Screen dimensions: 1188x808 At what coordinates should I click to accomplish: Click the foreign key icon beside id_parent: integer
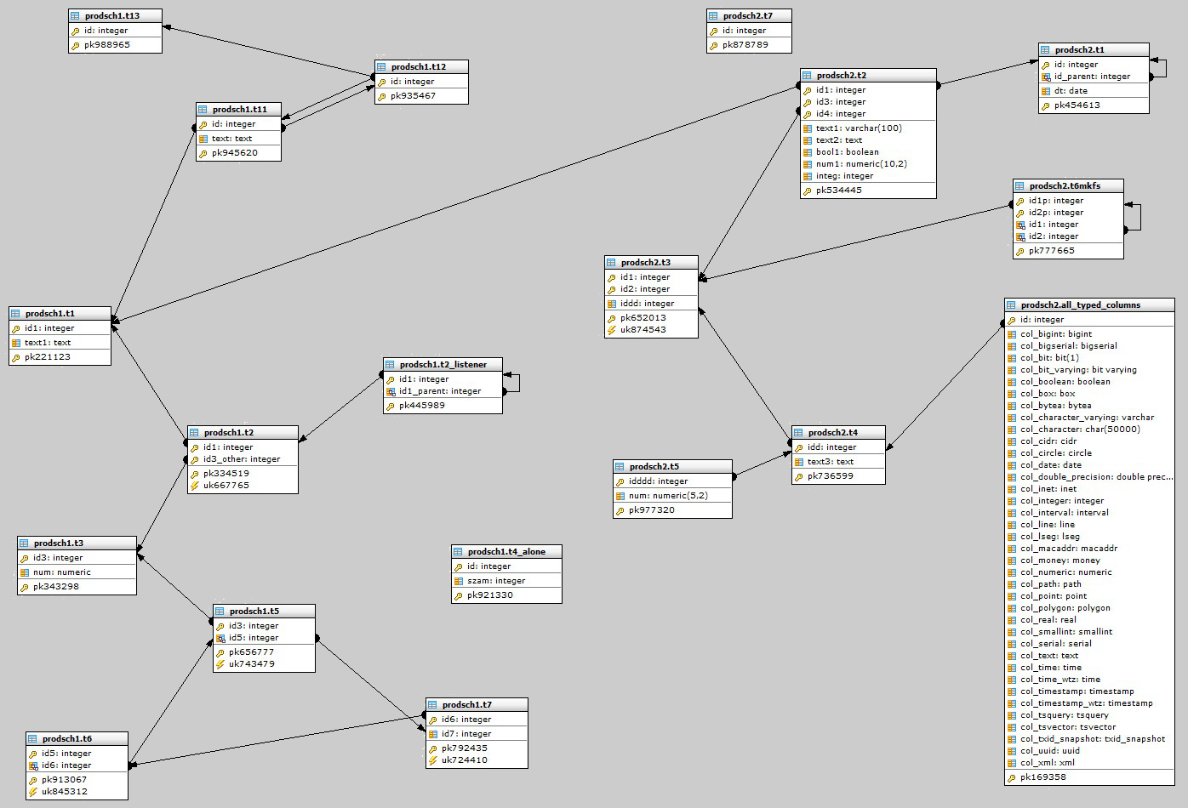click(x=1046, y=77)
